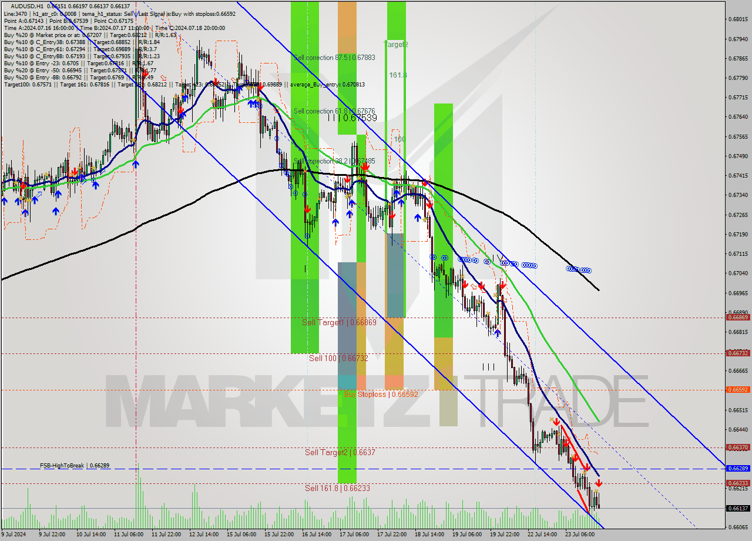Viewport: 752px width, 541px height.
Task: Click 18 Jul 14:00 on time axis
Action: click(429, 535)
